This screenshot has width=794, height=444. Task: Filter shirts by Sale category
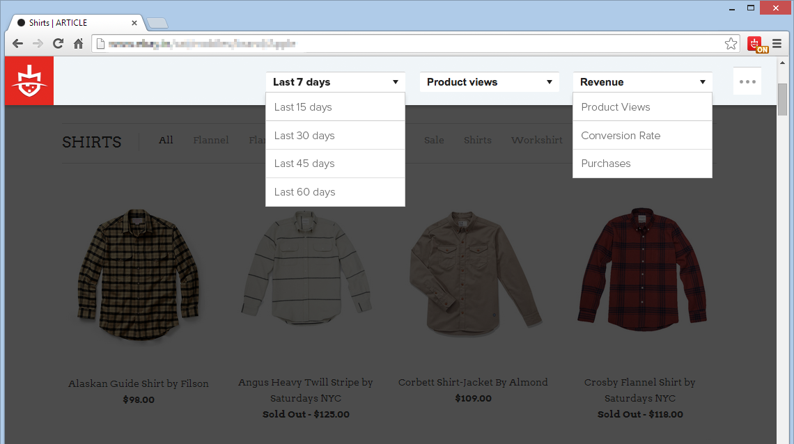(x=434, y=140)
